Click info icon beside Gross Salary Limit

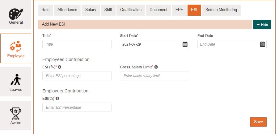click(156, 67)
